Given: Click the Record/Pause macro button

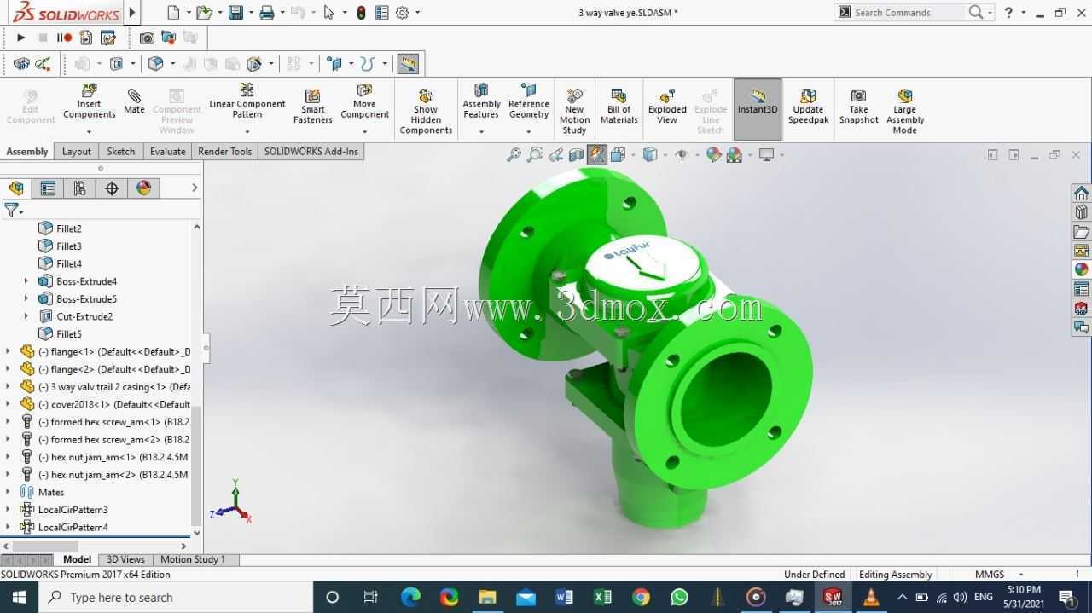Looking at the screenshot, I should (64, 38).
